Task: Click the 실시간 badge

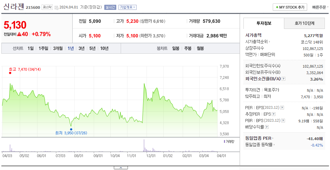Action: (x=110, y=7)
